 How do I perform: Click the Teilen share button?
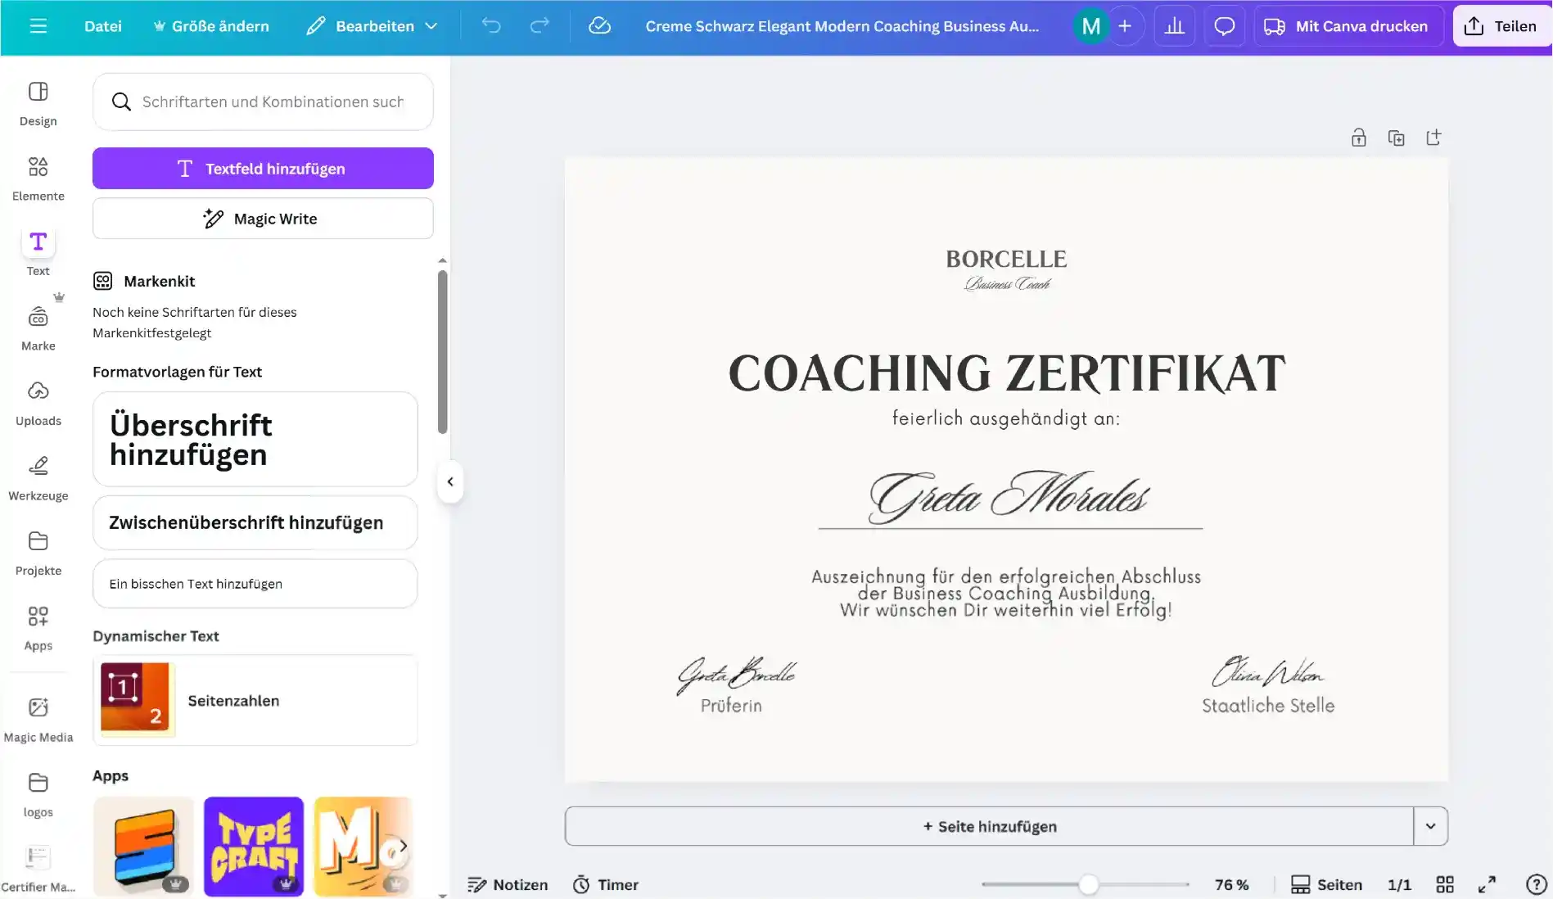[1502, 26]
